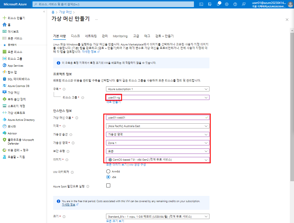Click 새로 만들기 link under resource group
294x223 pixels.
(x=113, y=102)
